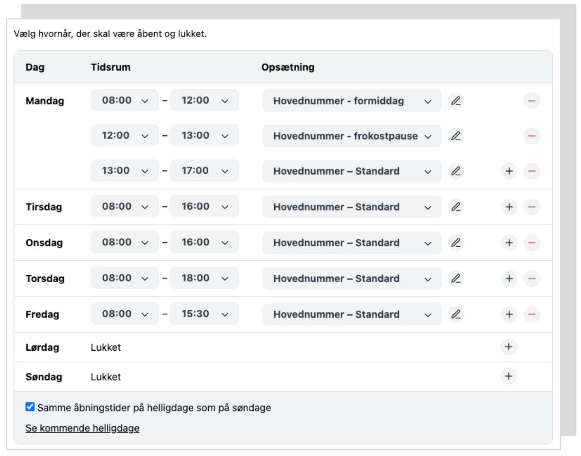This screenshot has height=456, width=581.
Task: Remove Onsdag's time slot
Action: [x=532, y=243]
